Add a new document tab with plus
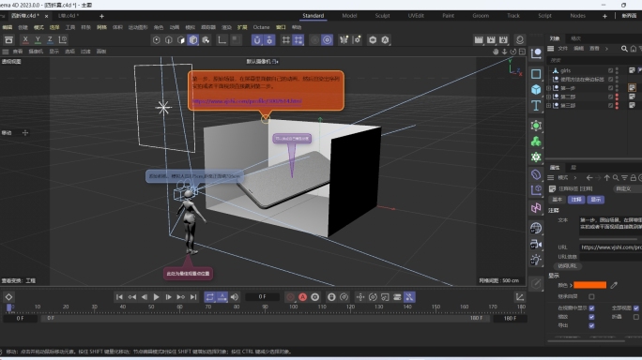The width and height of the screenshot is (642, 360). [101, 16]
